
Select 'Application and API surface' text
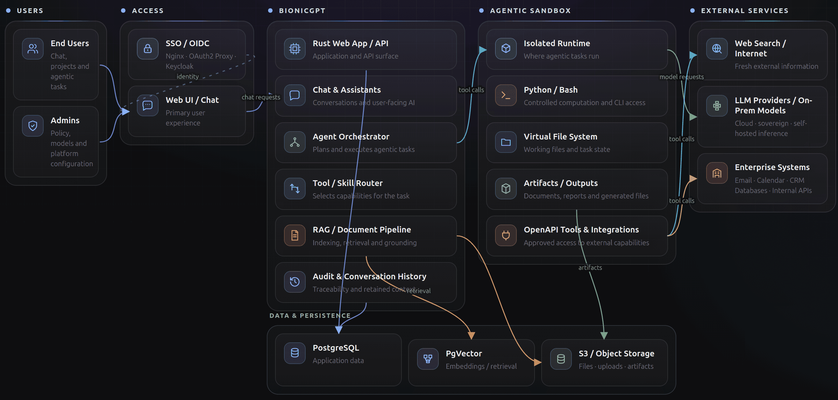(x=355, y=56)
